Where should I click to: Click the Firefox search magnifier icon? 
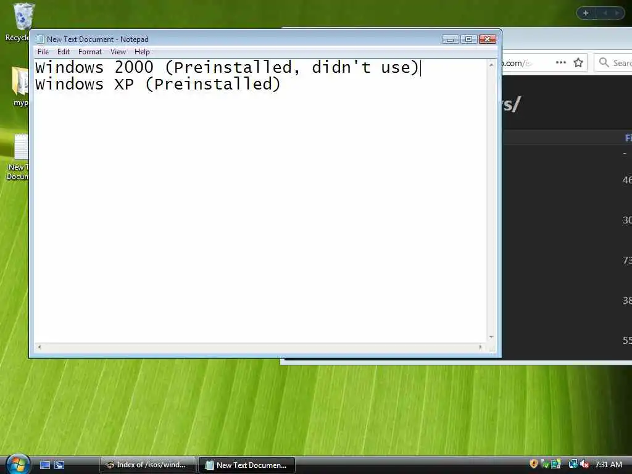pos(604,62)
